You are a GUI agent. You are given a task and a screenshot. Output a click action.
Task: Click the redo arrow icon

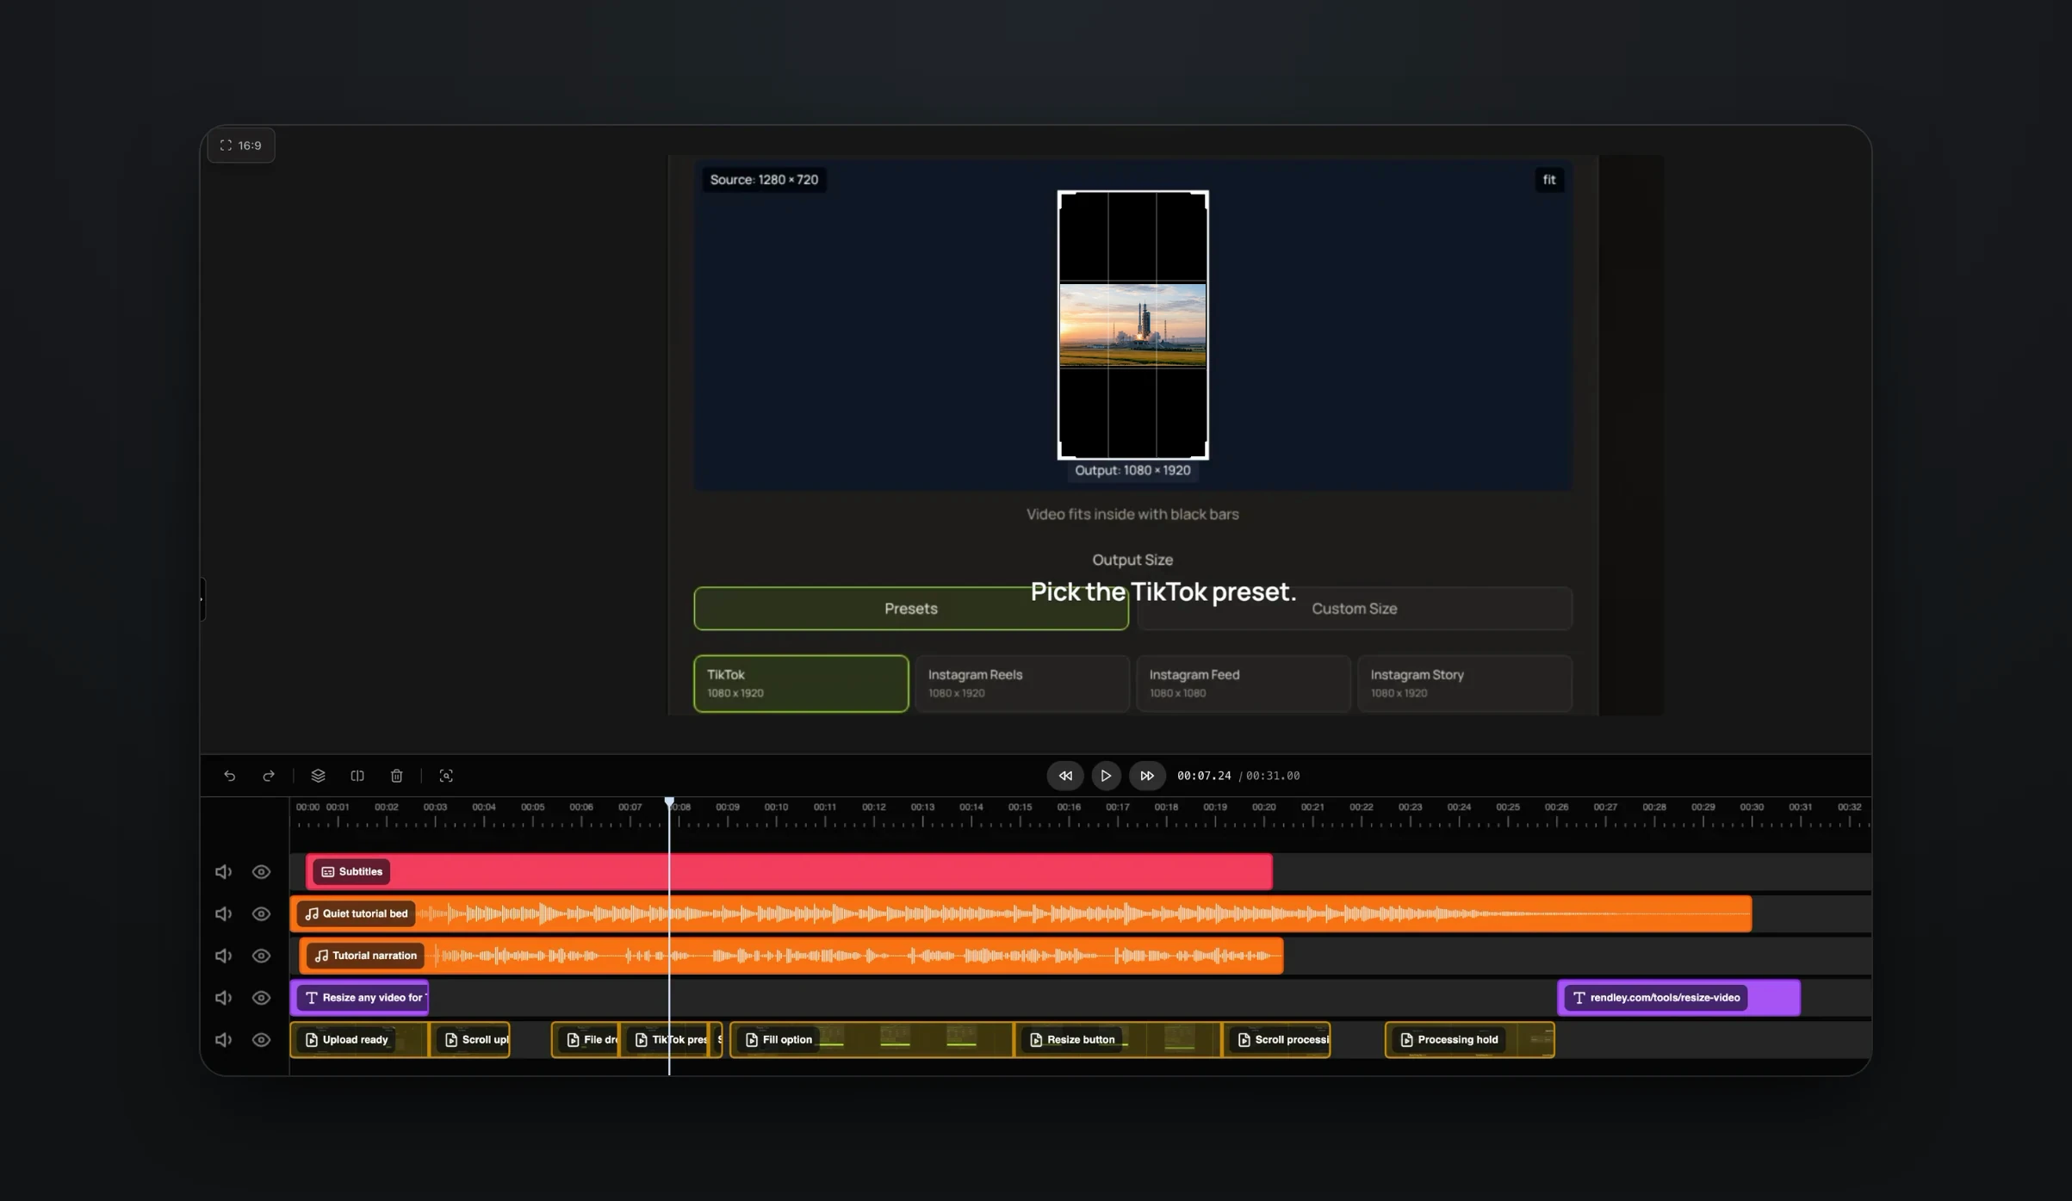click(269, 776)
